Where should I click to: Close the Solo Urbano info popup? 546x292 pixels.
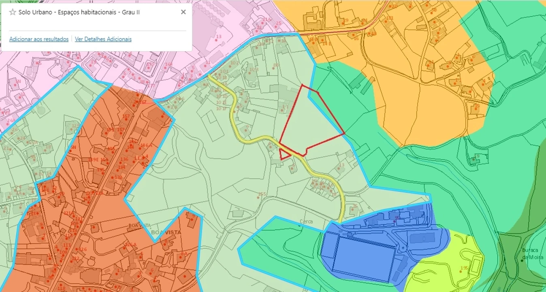pyautogui.click(x=183, y=12)
